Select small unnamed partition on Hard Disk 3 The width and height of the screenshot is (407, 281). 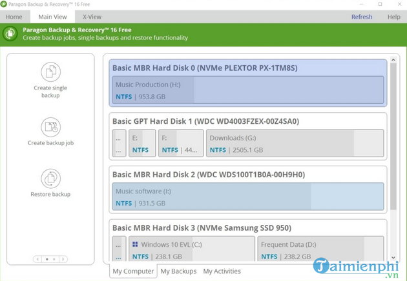pos(119,249)
